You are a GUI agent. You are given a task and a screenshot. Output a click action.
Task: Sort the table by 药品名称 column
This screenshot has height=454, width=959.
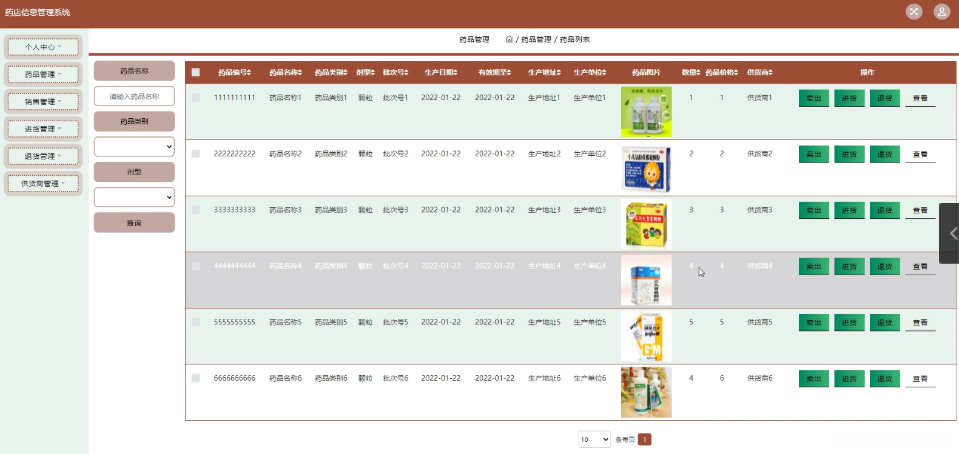pos(286,72)
